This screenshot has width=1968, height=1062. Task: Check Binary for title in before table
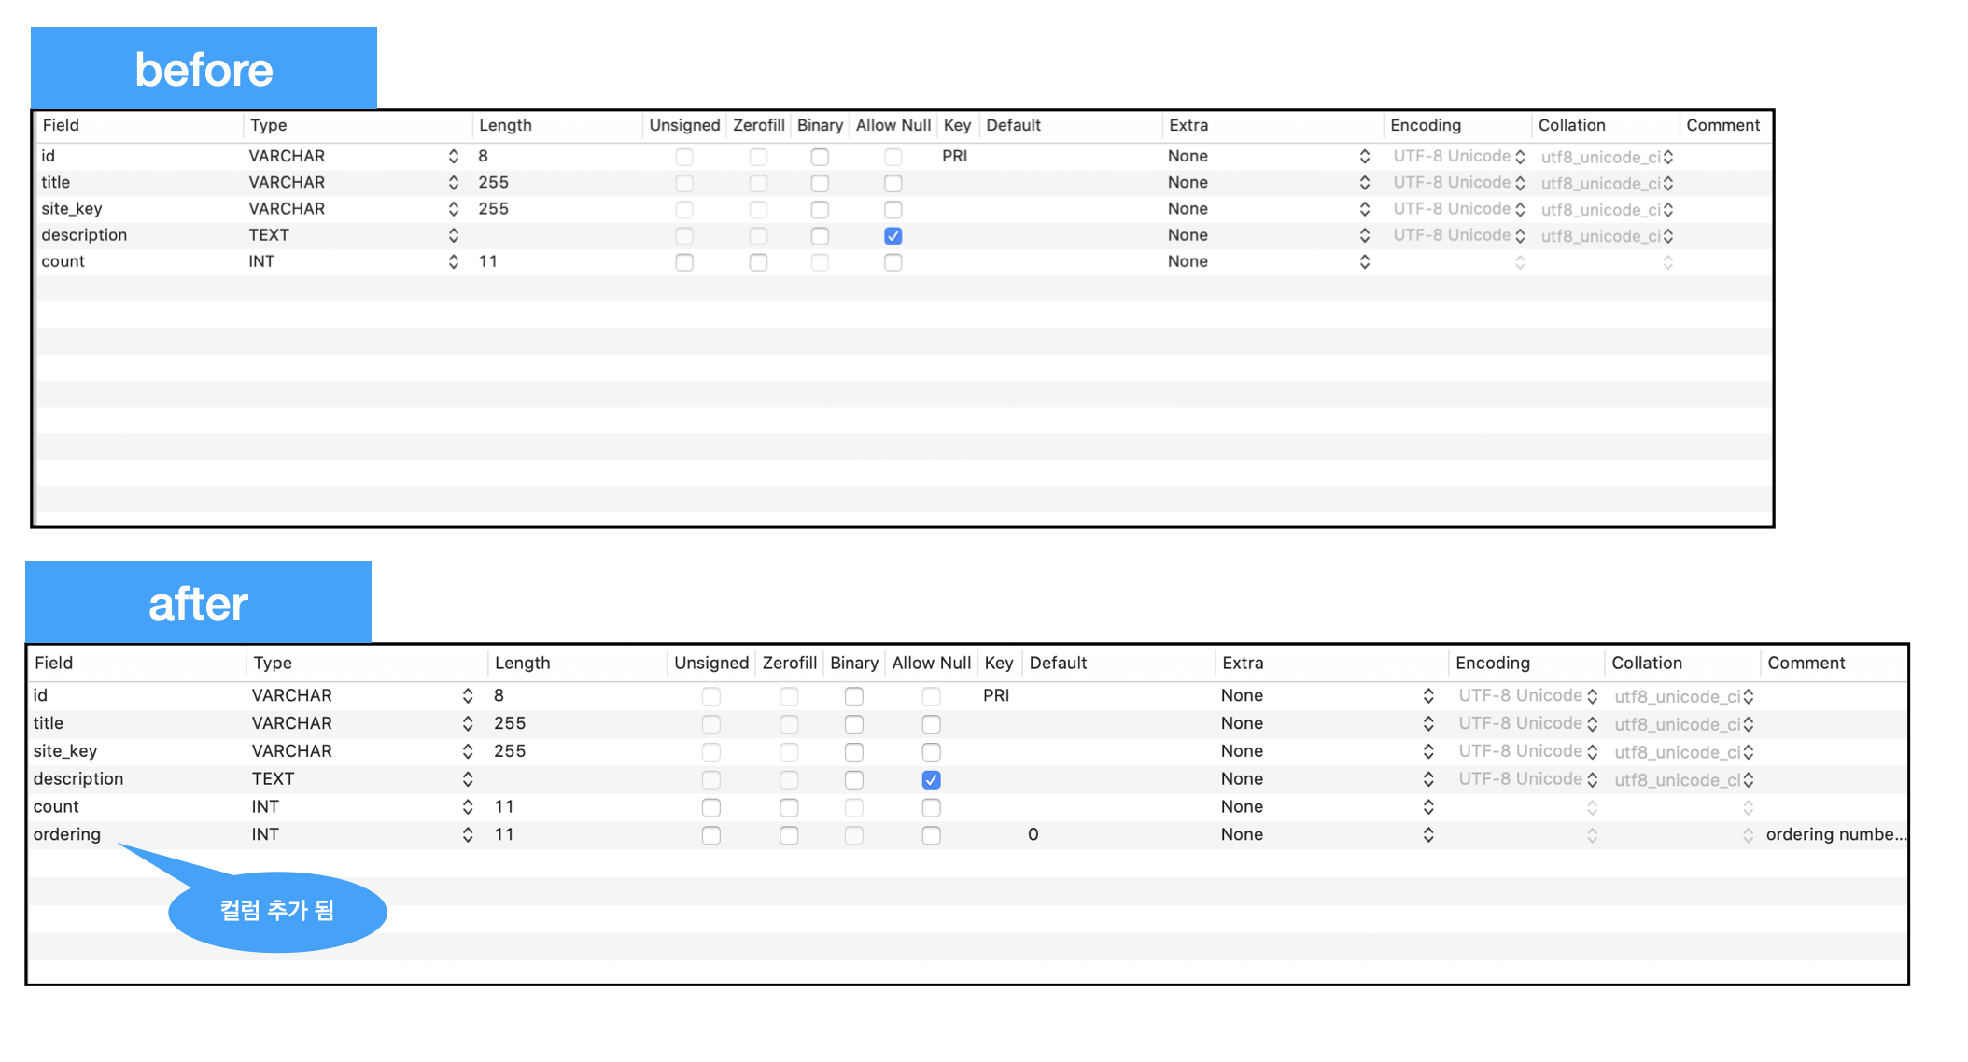820,183
